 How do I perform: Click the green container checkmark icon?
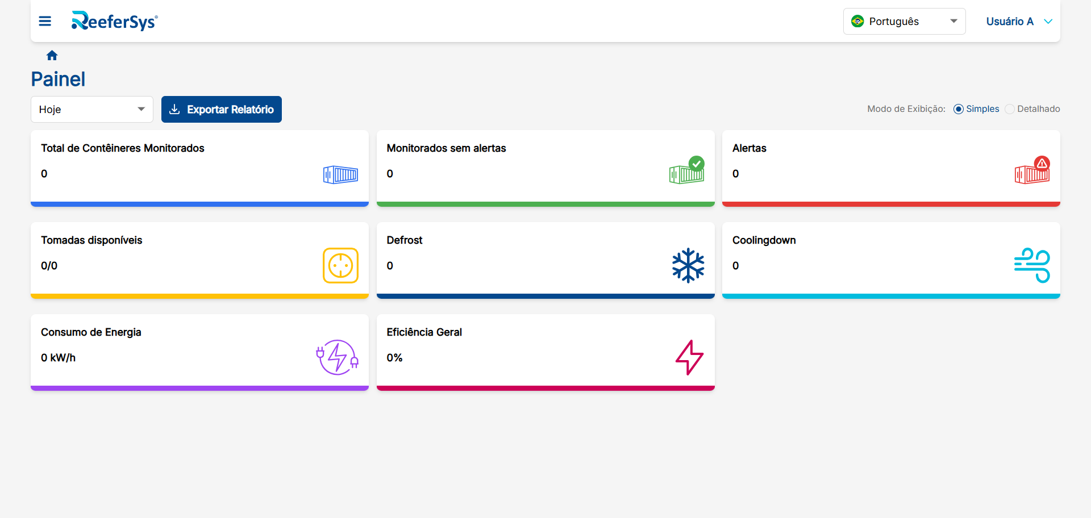(x=686, y=170)
